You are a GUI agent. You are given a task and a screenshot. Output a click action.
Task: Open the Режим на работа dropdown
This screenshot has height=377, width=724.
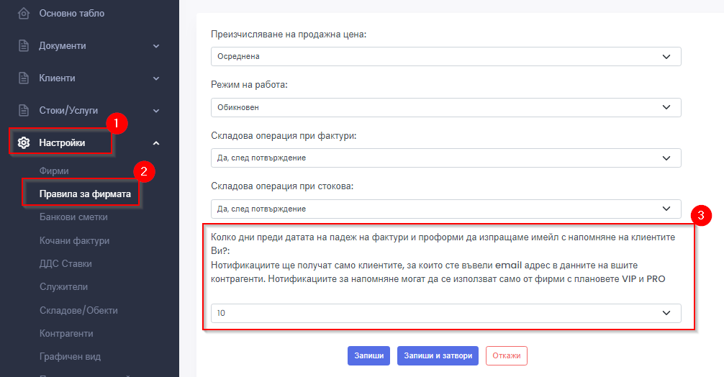point(445,107)
